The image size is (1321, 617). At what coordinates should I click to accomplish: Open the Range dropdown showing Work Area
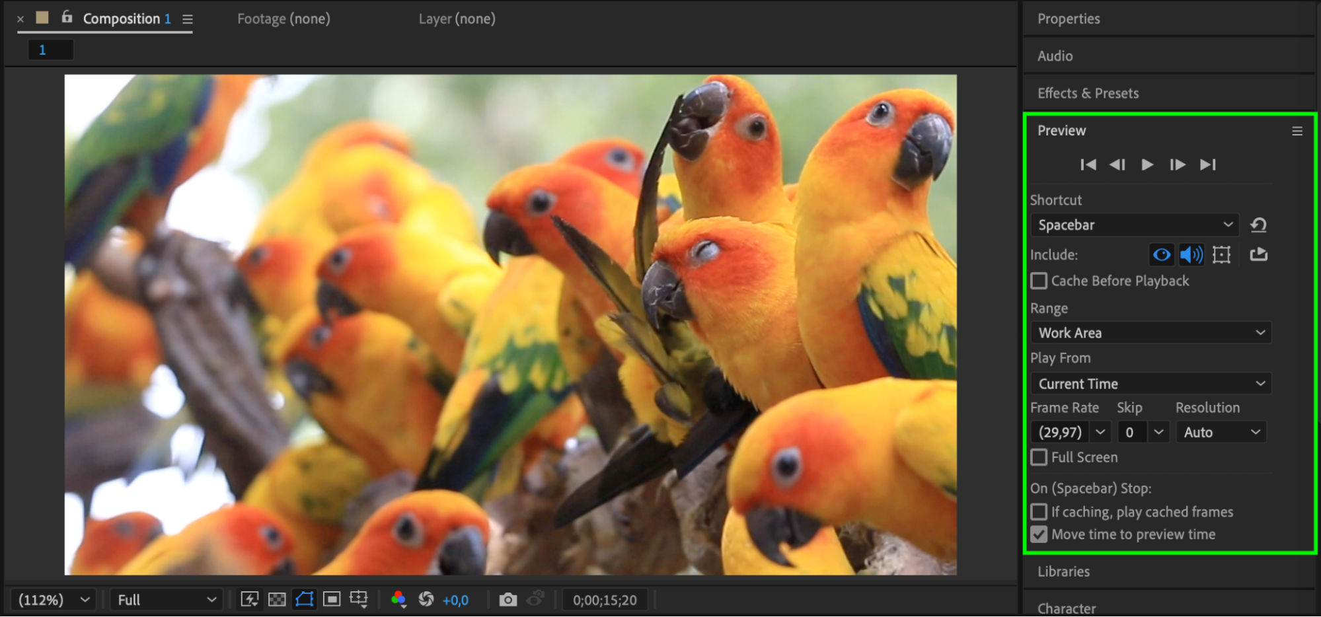pyautogui.click(x=1151, y=333)
